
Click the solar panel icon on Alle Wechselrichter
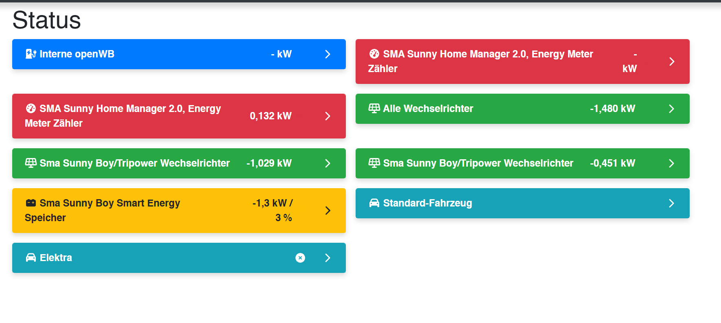[x=374, y=108]
